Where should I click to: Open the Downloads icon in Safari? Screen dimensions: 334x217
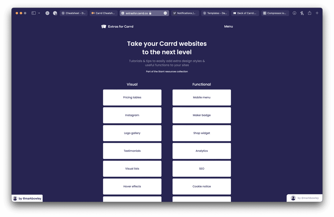click(294, 13)
